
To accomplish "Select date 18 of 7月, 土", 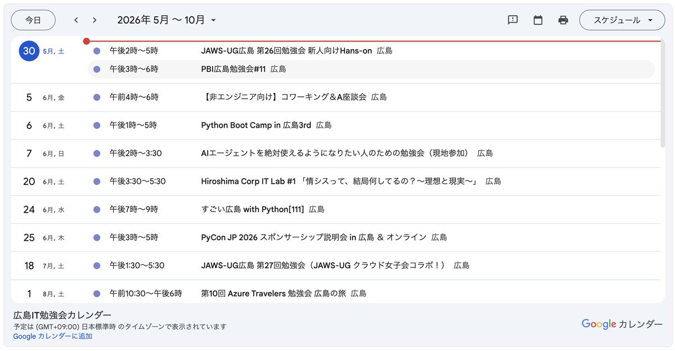I will (29, 265).
